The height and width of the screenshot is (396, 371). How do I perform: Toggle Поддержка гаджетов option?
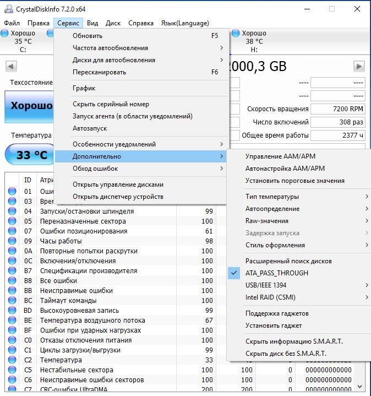click(299, 313)
